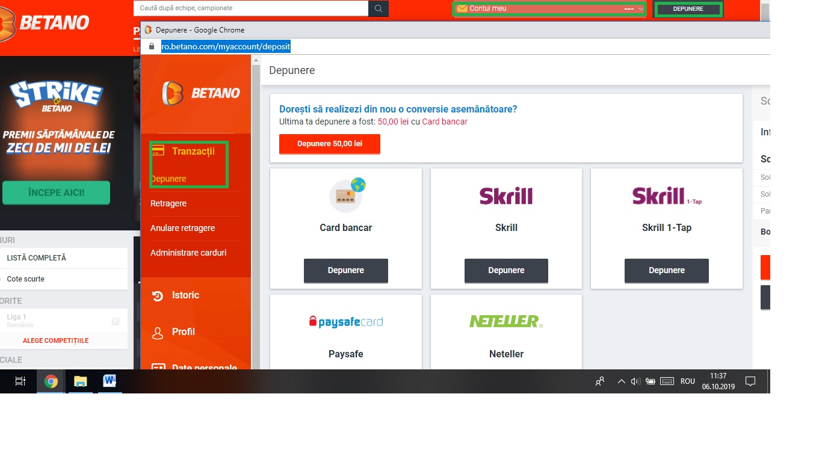Click the Skrill logo

pos(506,196)
